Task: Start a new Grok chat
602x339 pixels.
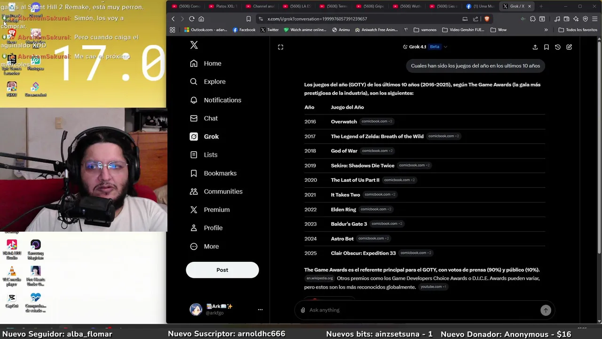Action: [569, 47]
